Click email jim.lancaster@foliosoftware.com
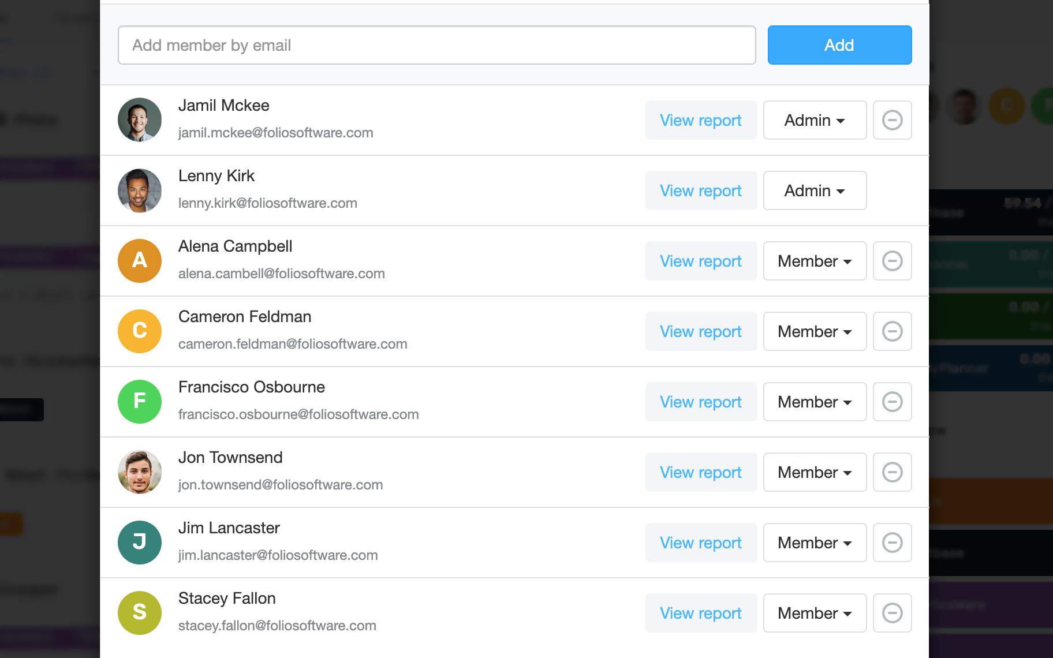The image size is (1053, 658). (278, 555)
